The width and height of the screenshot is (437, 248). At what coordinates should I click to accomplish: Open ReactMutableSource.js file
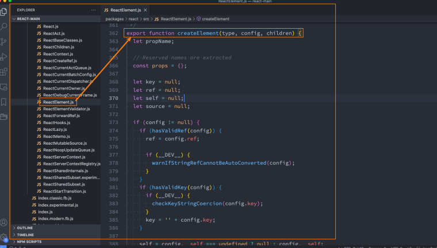point(65,144)
